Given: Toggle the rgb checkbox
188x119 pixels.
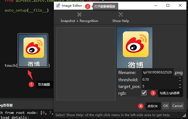Looking at the screenshot, I should (144, 93).
